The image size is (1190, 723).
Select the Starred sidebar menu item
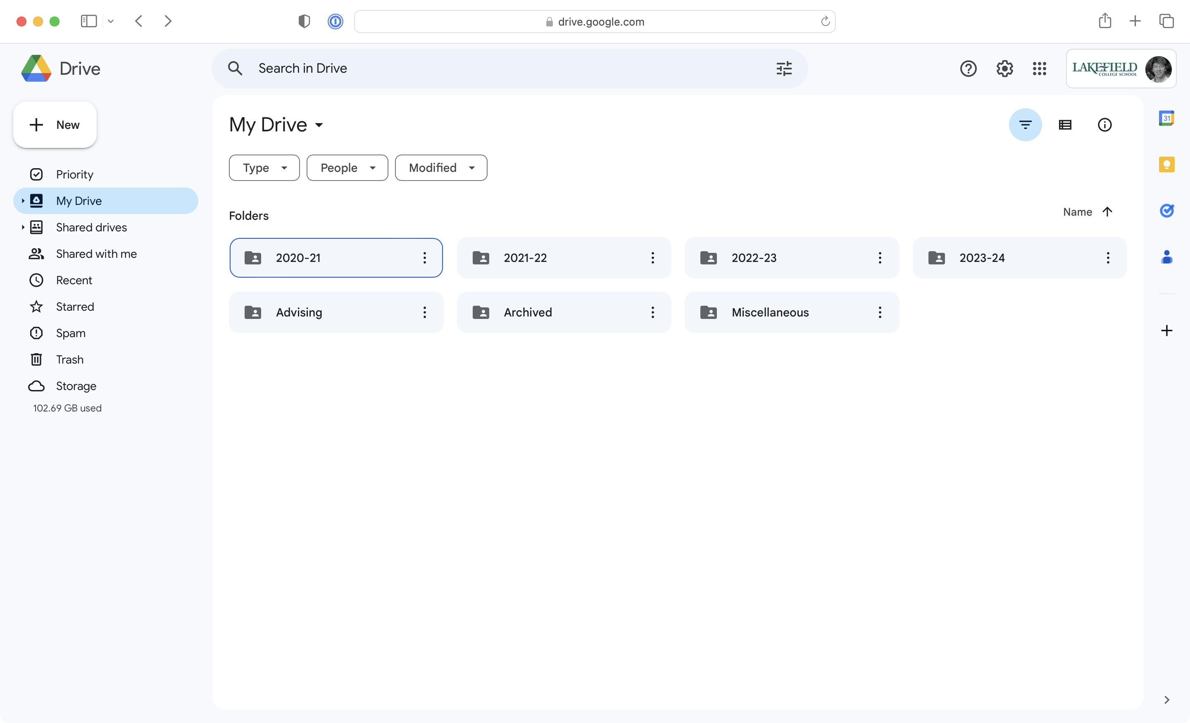(74, 306)
